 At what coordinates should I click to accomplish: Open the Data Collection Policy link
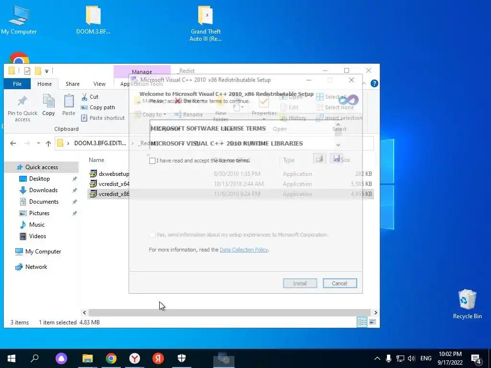244,250
